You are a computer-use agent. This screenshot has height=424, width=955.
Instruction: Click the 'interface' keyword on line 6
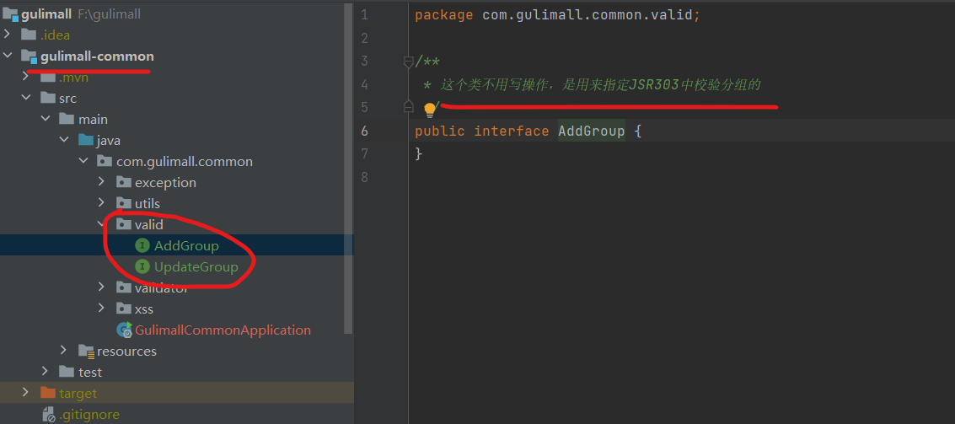[512, 131]
